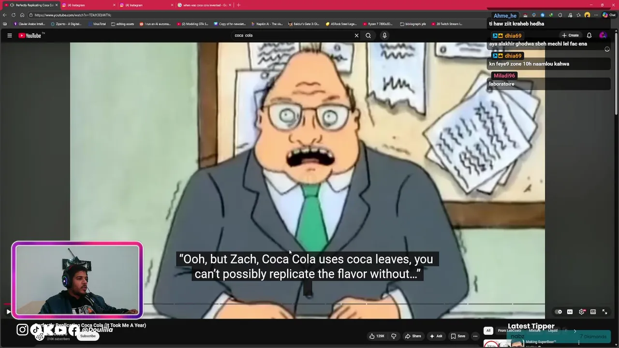Open VirusTotal bookmark

pos(97,24)
